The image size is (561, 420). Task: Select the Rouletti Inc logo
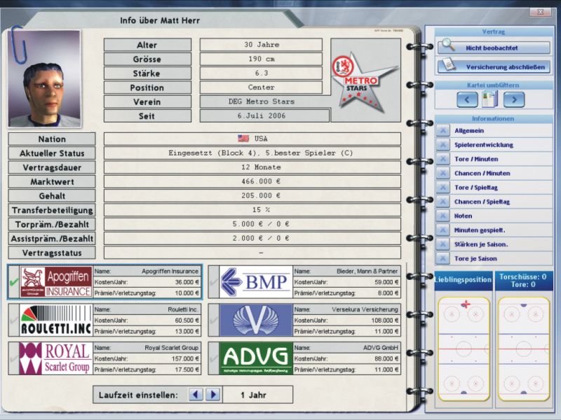pos(56,320)
